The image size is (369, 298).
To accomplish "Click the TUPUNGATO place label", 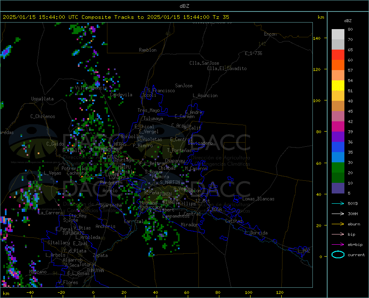I will click(x=73, y=233).
